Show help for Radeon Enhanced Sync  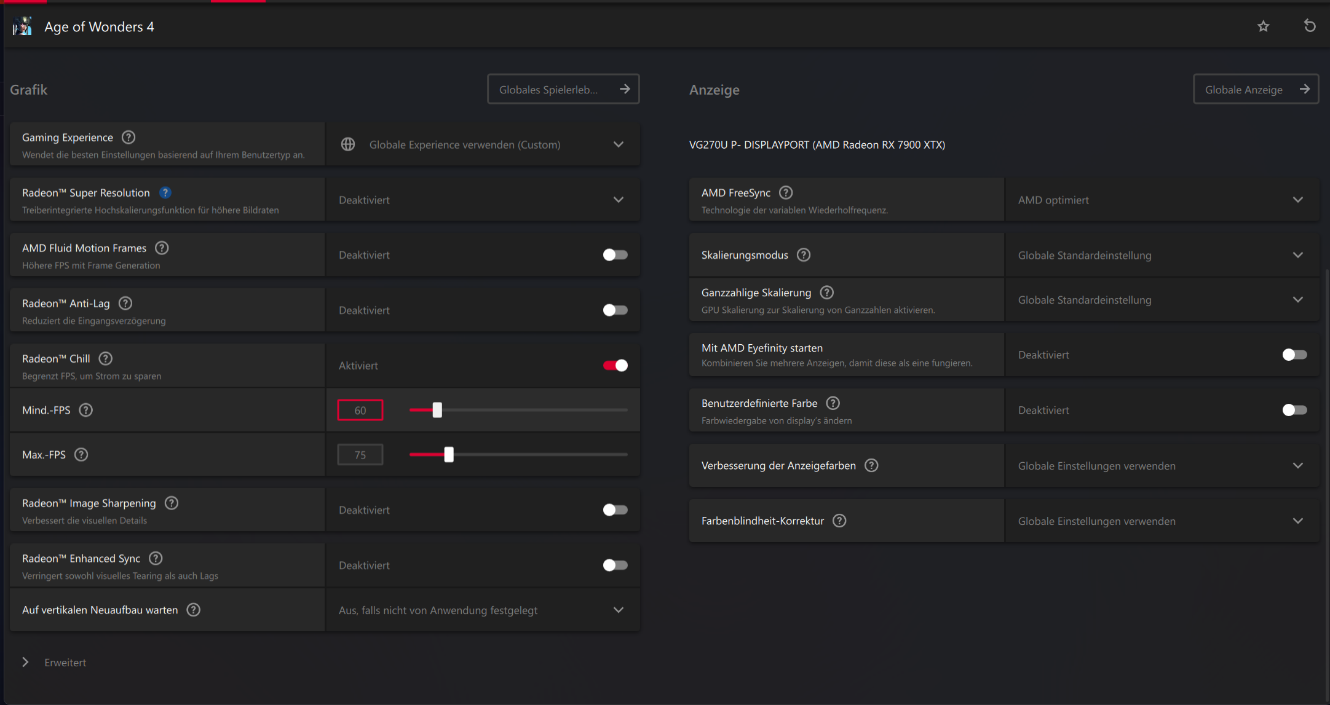tap(156, 558)
